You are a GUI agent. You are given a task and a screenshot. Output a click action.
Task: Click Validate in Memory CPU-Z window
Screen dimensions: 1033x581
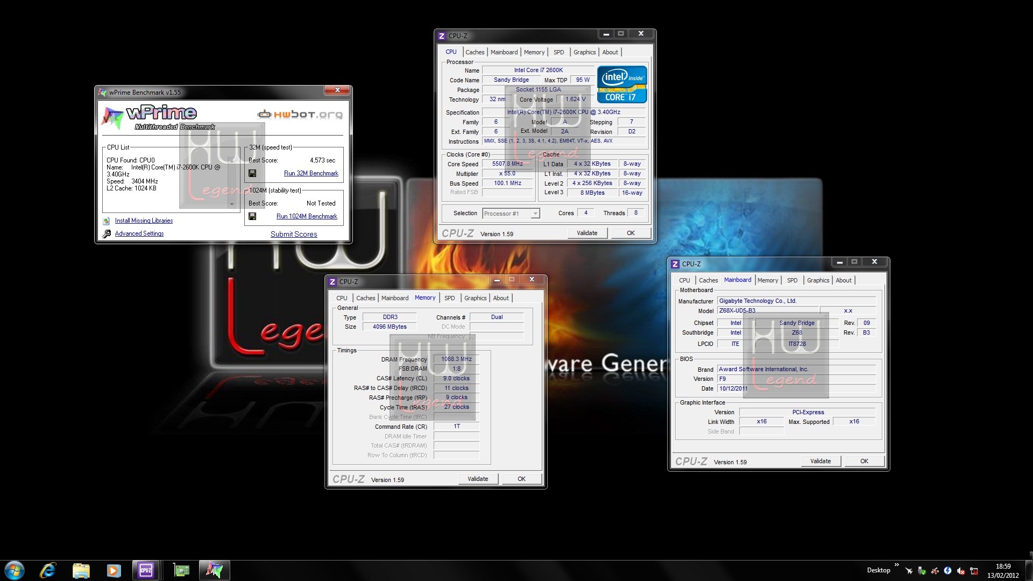coord(478,479)
